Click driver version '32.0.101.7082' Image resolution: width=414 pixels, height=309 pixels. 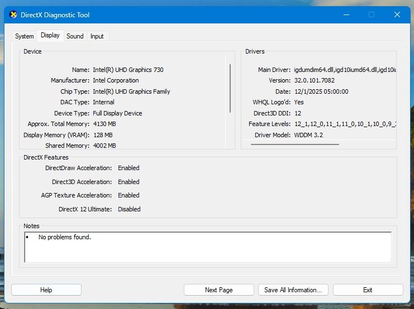[314, 80]
